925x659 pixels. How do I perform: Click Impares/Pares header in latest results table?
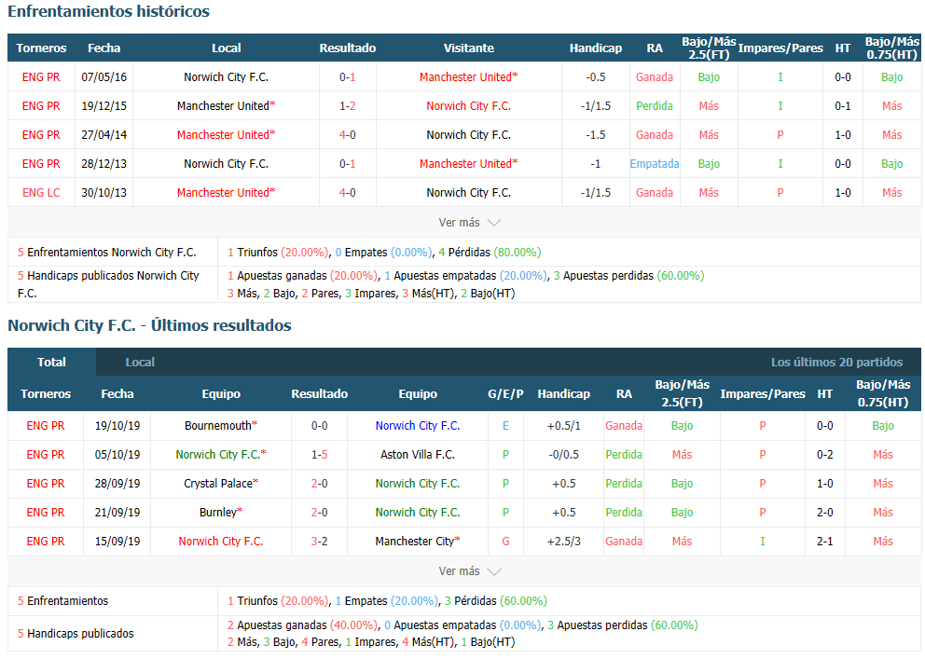click(762, 394)
